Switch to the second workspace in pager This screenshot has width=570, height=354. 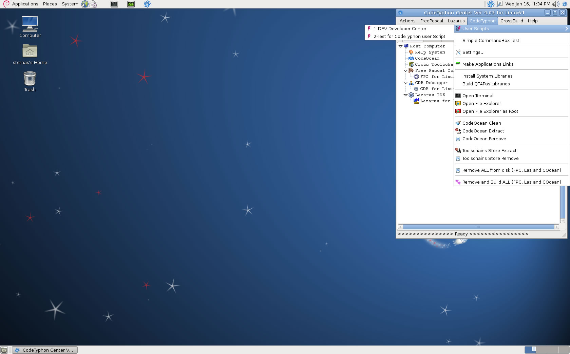point(541,350)
